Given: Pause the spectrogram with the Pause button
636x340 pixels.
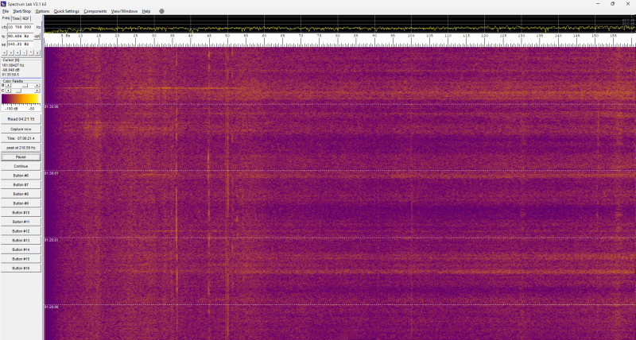Looking at the screenshot, I should [21, 156].
